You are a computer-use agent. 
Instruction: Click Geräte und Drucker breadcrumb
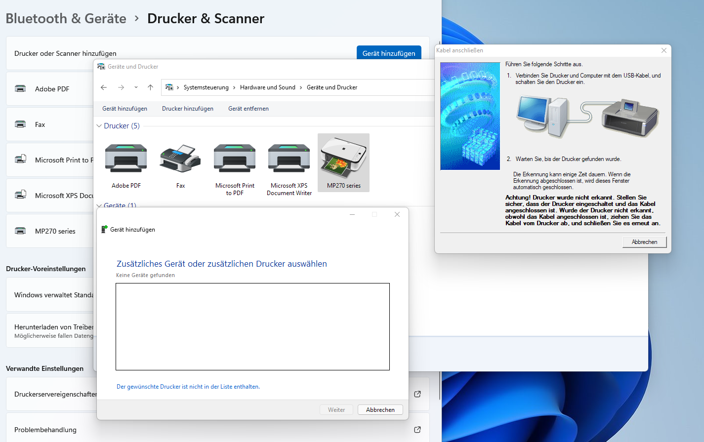click(x=332, y=87)
